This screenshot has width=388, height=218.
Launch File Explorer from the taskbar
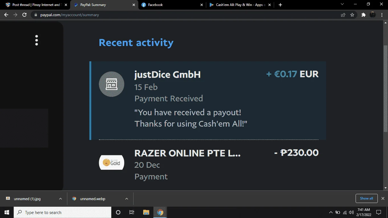click(146, 212)
